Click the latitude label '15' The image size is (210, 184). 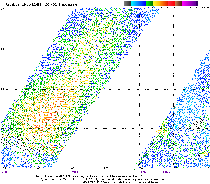coord(2,50)
